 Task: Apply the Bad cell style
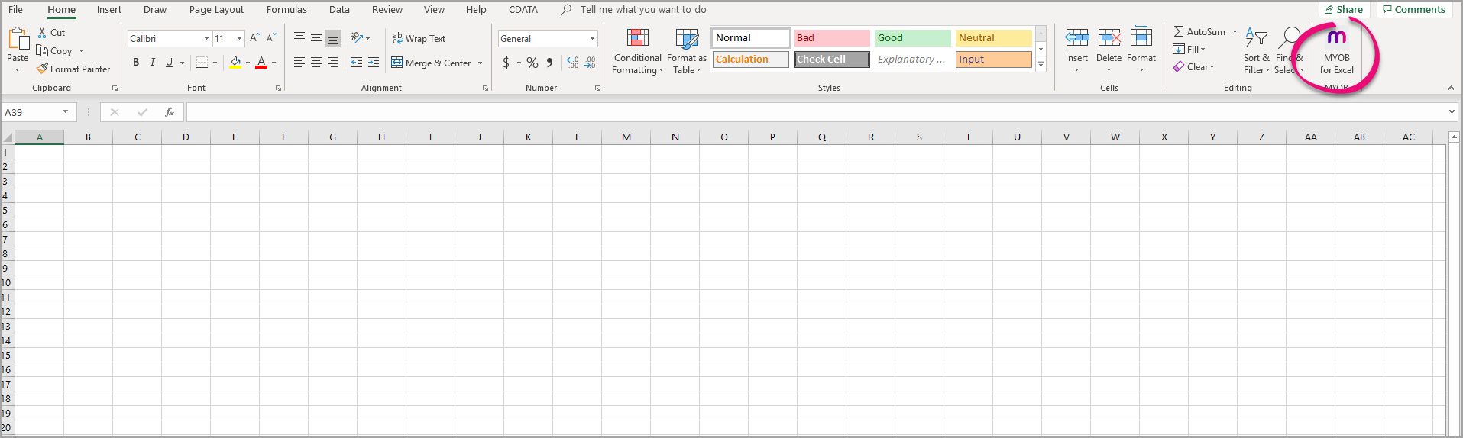point(831,38)
